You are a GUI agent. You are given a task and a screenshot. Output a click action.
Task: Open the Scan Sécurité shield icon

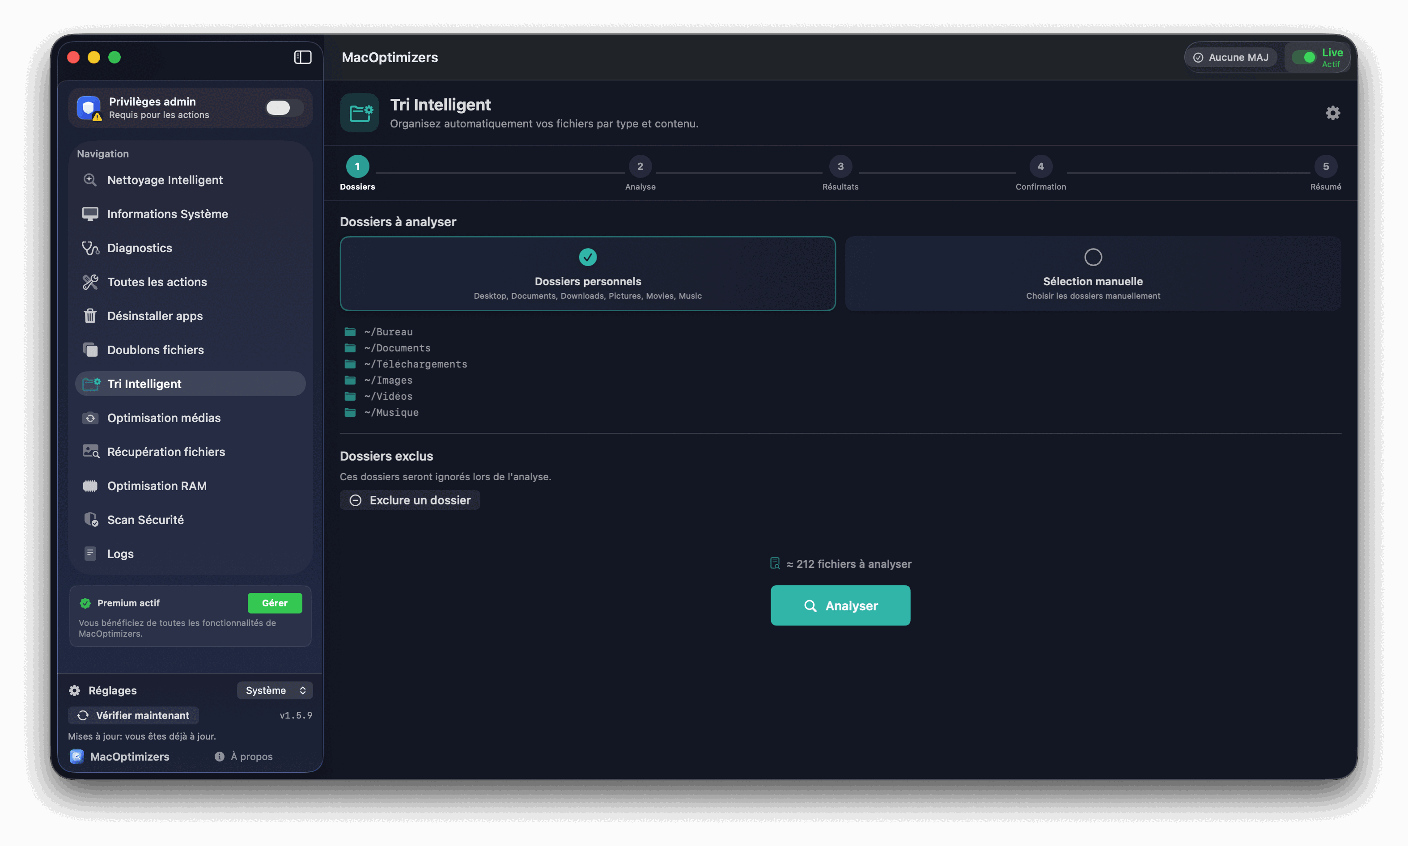pyautogui.click(x=90, y=519)
